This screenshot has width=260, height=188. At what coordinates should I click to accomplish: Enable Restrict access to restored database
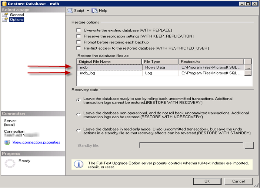79,48
